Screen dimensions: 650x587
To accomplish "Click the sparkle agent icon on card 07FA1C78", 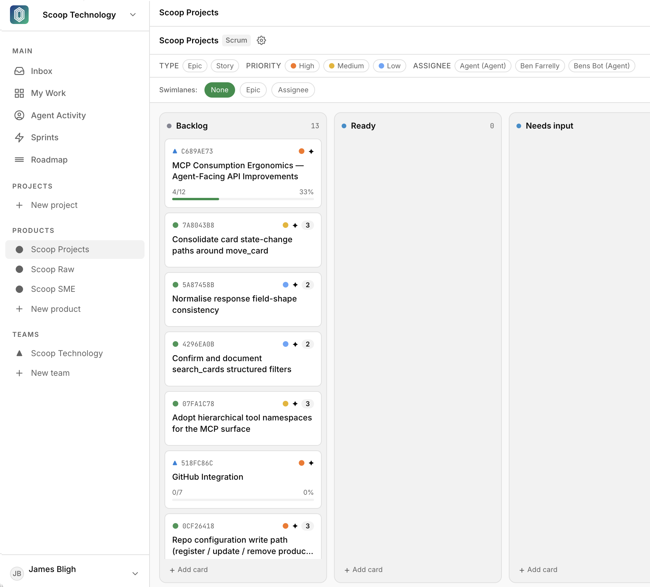I will (x=295, y=404).
